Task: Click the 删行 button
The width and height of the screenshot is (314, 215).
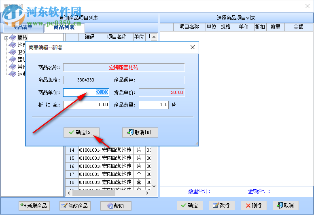Action: tap(254, 205)
